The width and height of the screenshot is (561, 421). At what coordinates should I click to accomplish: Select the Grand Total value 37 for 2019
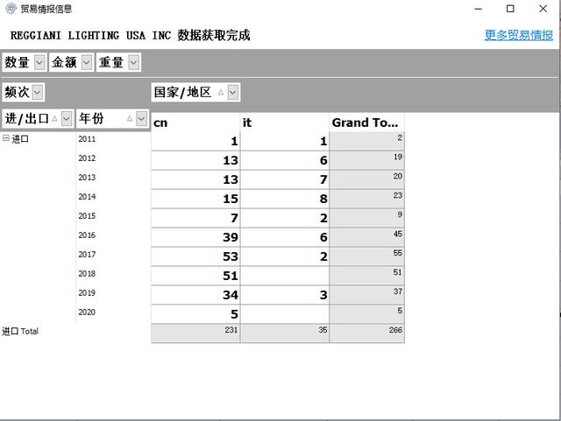point(366,295)
